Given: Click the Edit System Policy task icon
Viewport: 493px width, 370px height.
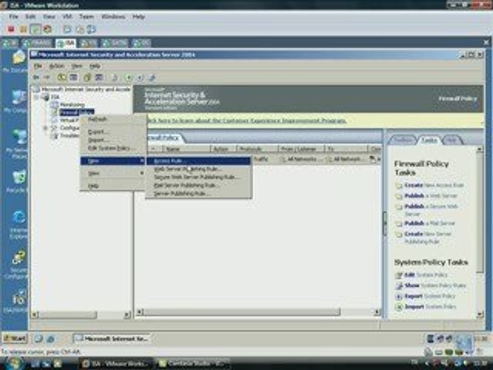Looking at the screenshot, I should [399, 275].
